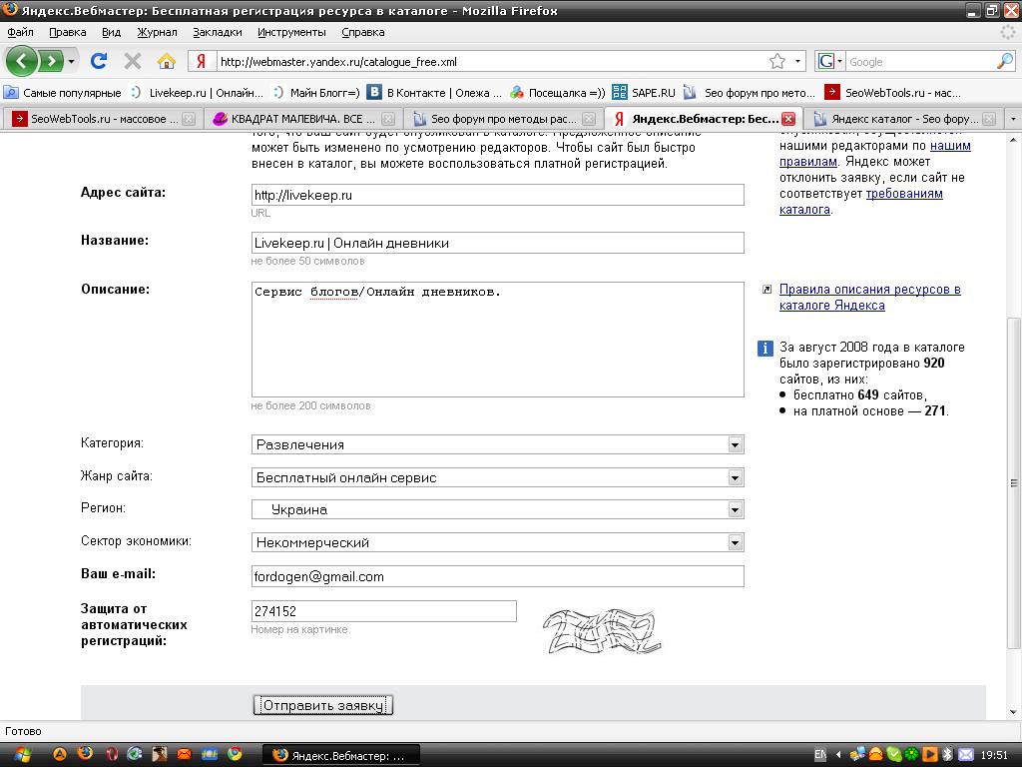The height and width of the screenshot is (767, 1022).
Task: Click the orange AIMP-style A quick launch icon
Action: [60, 755]
